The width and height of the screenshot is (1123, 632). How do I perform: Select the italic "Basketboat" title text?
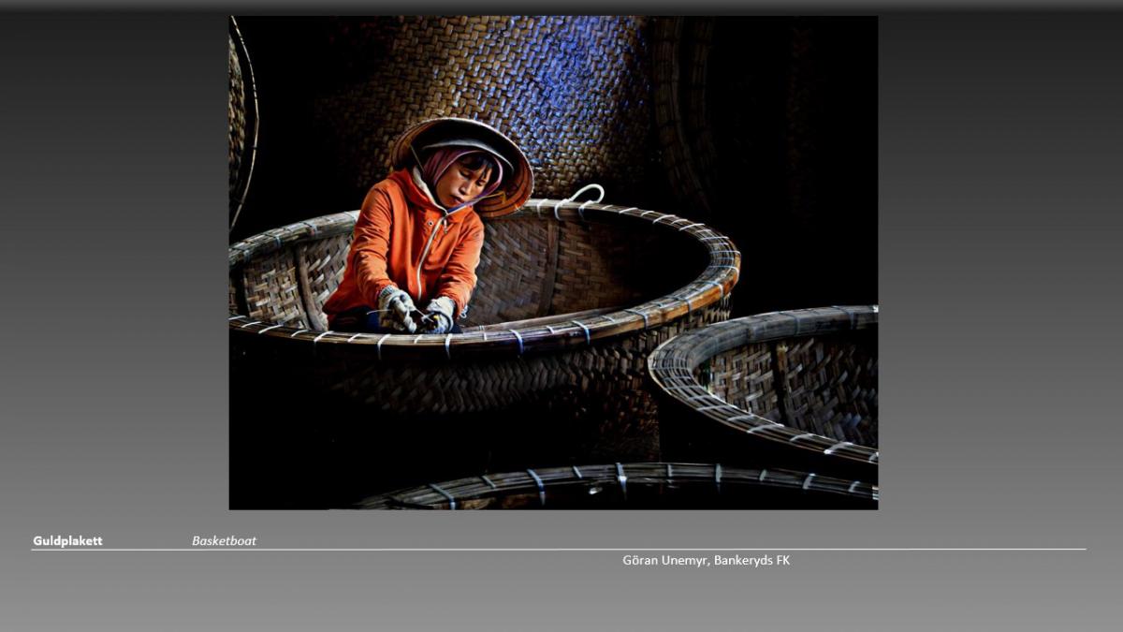pos(224,541)
